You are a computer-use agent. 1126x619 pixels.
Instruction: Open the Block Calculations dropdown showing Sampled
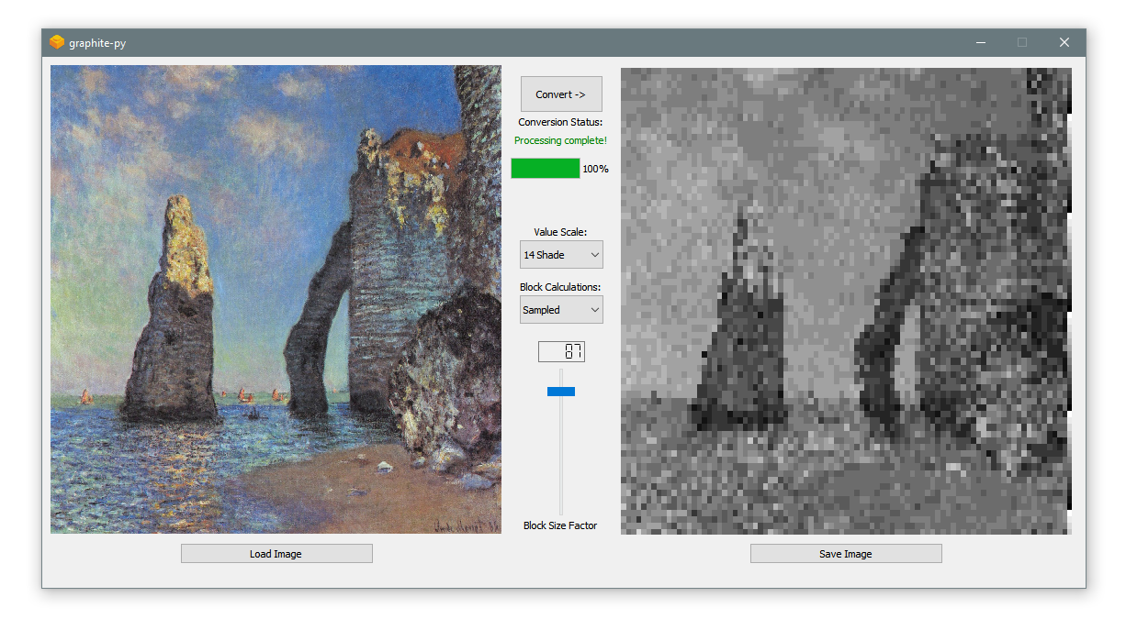coord(561,310)
